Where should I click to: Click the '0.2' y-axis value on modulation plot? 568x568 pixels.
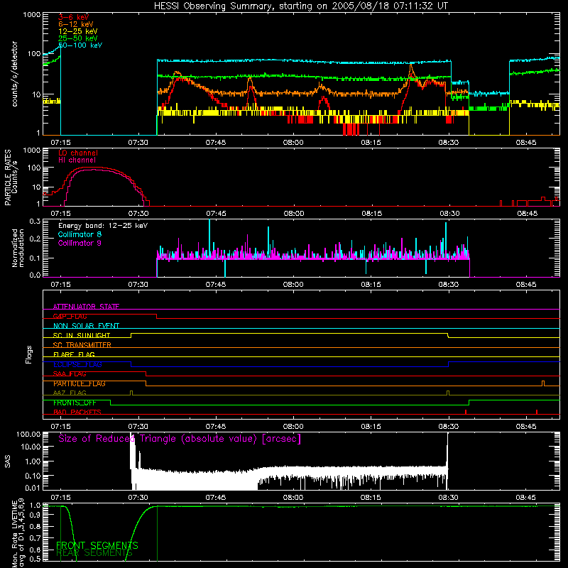click(35, 239)
